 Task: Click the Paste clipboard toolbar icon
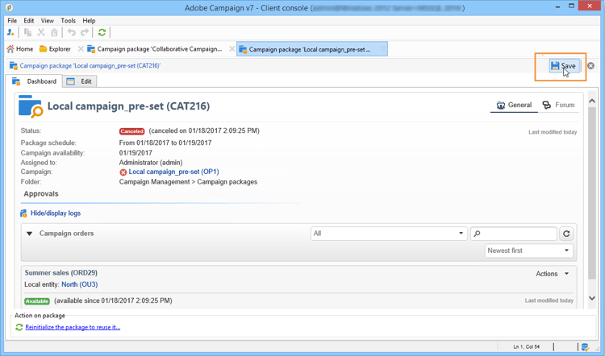[54, 32]
